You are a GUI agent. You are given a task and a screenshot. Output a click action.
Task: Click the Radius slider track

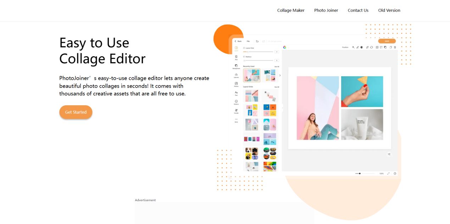(x=258, y=60)
